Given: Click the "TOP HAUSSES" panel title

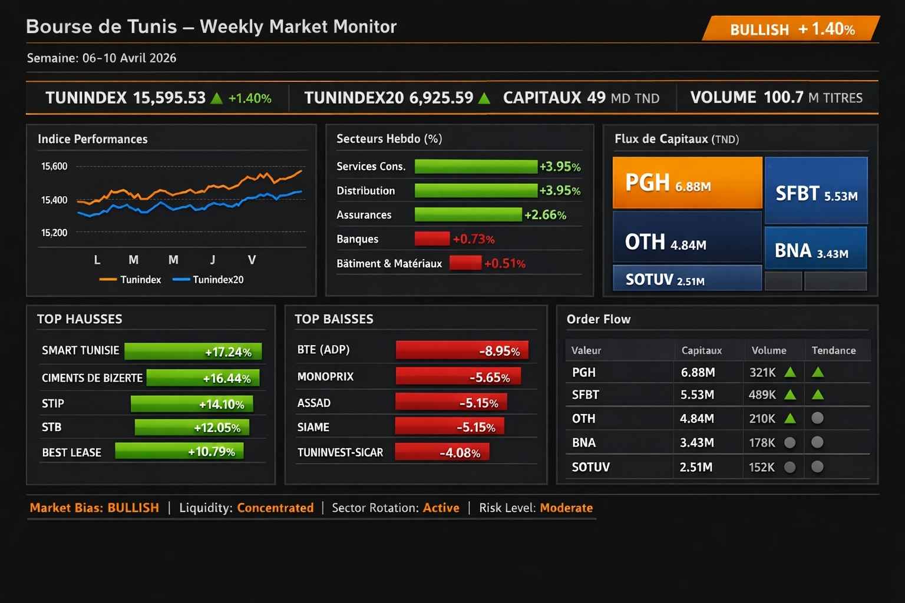Looking at the screenshot, I should coord(80,319).
